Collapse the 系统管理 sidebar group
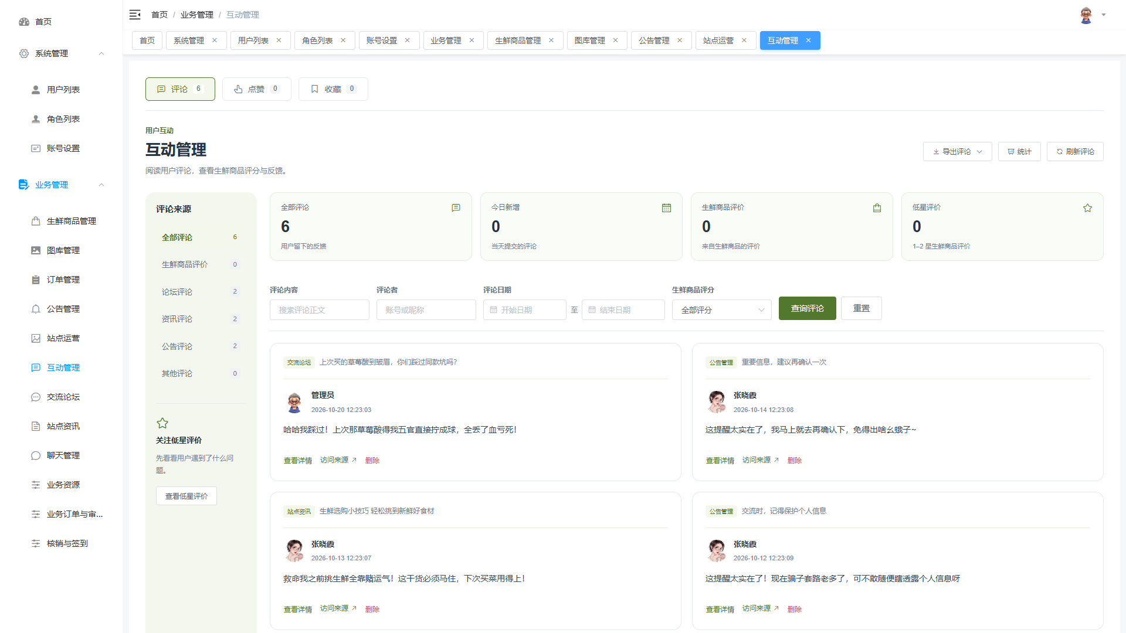Image resolution: width=1126 pixels, height=633 pixels. (101, 53)
